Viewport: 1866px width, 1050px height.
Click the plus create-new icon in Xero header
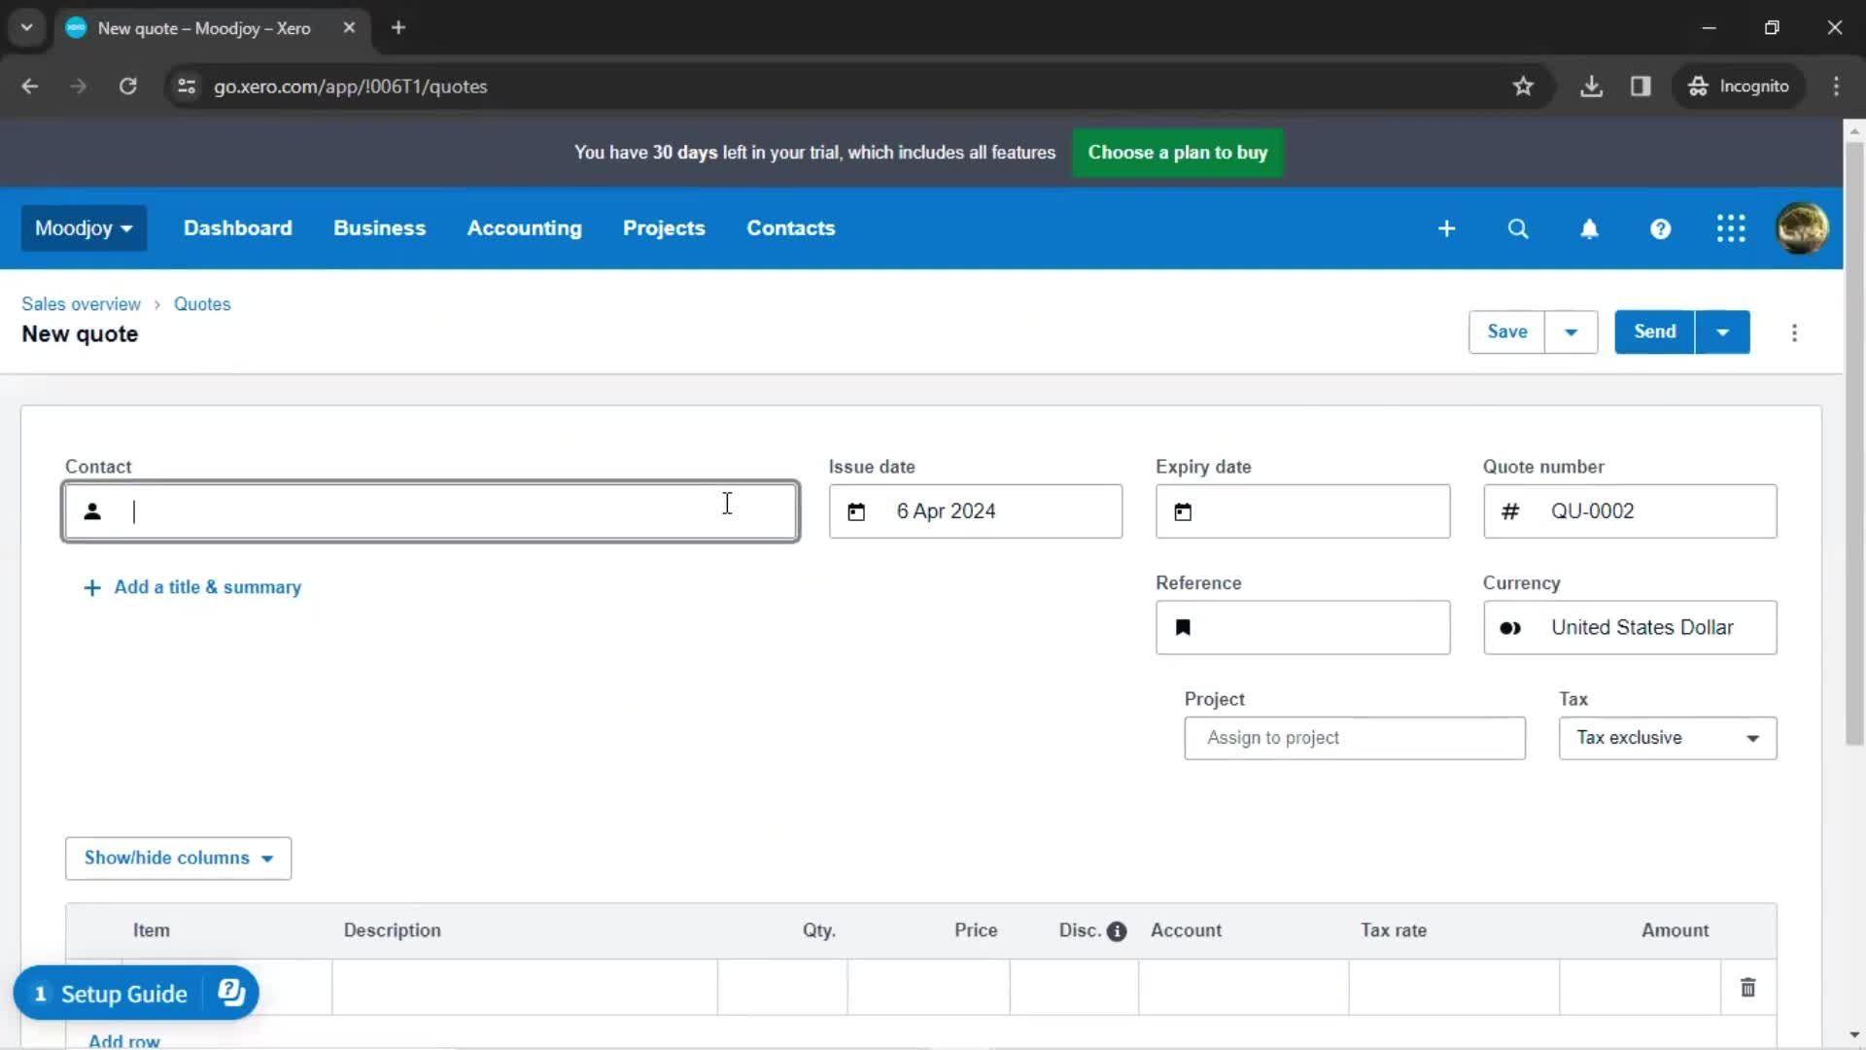coord(1446,228)
